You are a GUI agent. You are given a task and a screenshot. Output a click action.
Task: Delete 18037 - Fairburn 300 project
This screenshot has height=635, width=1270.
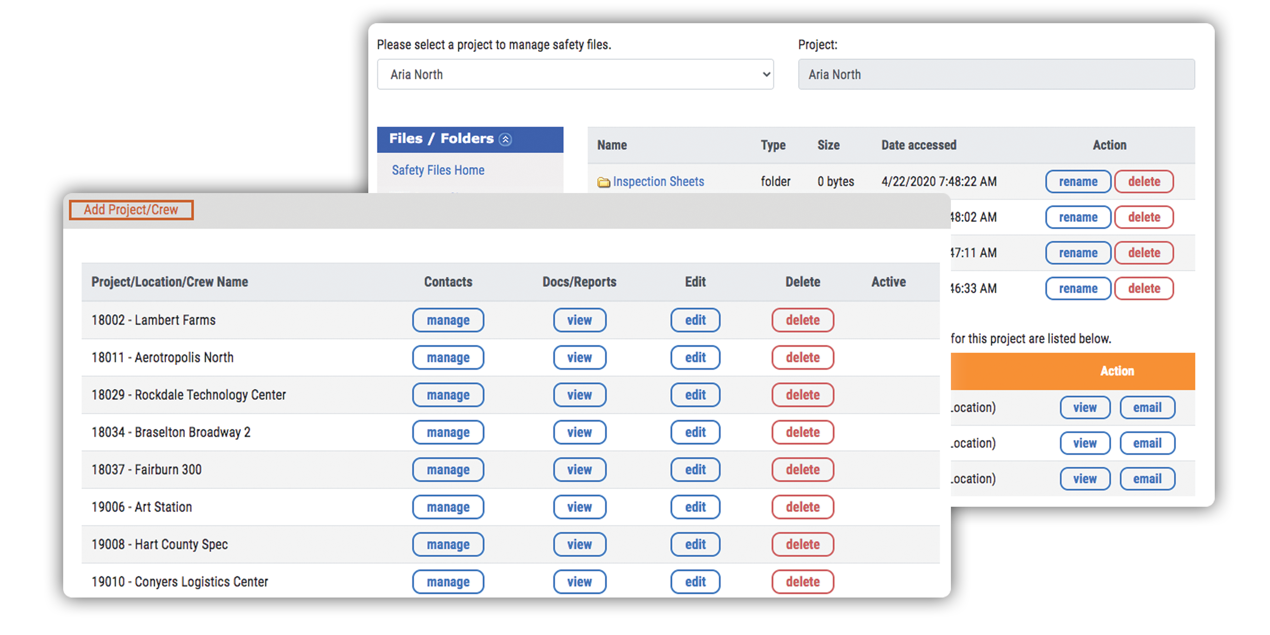[x=803, y=470]
